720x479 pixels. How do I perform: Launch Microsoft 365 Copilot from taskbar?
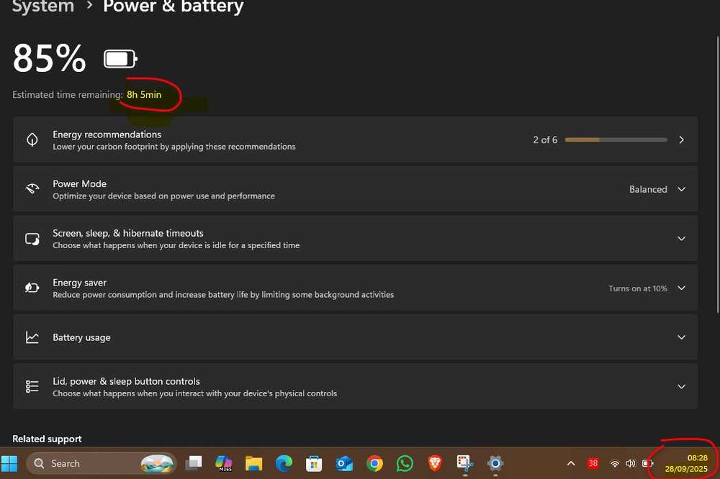point(224,463)
